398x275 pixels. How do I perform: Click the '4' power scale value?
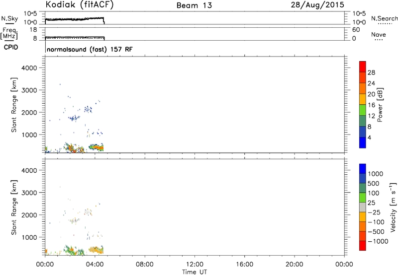(369, 138)
